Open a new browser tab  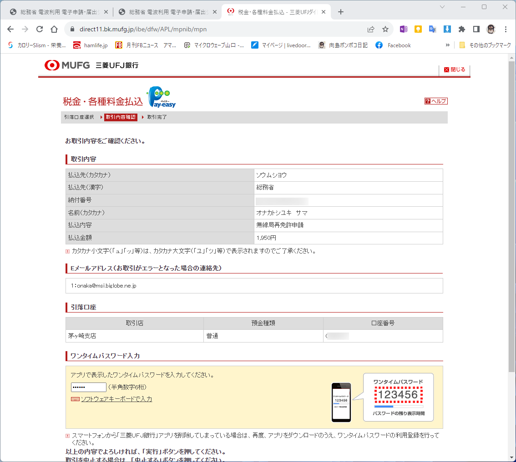point(341,12)
